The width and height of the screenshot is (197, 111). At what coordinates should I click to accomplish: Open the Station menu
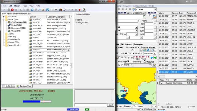click(x=17, y=6)
